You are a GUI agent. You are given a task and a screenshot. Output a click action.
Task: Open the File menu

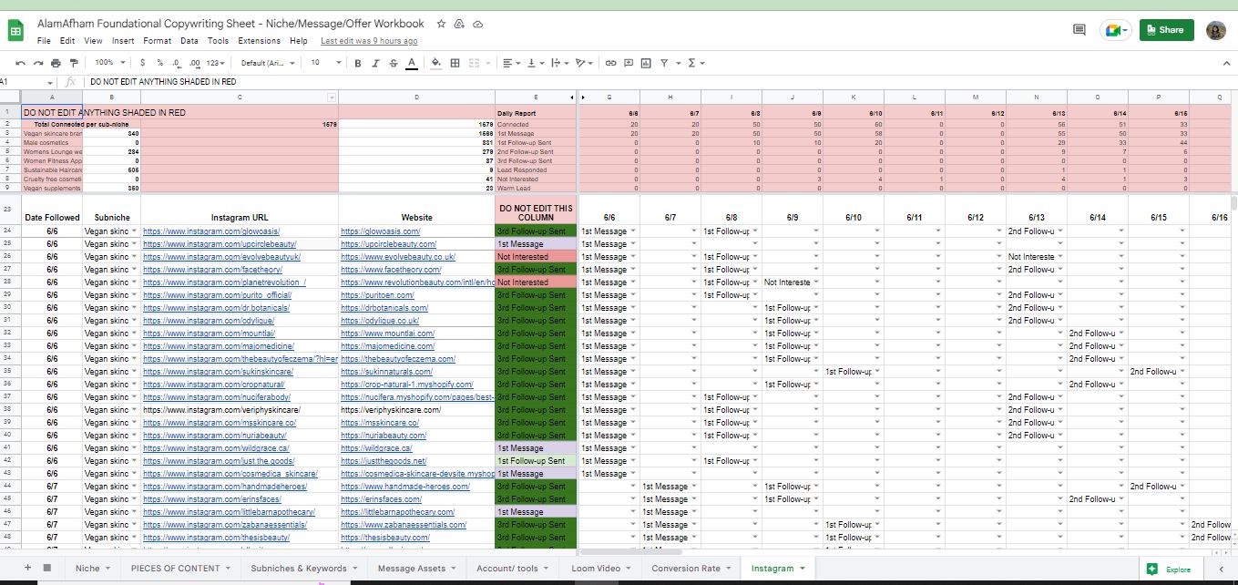[44, 41]
